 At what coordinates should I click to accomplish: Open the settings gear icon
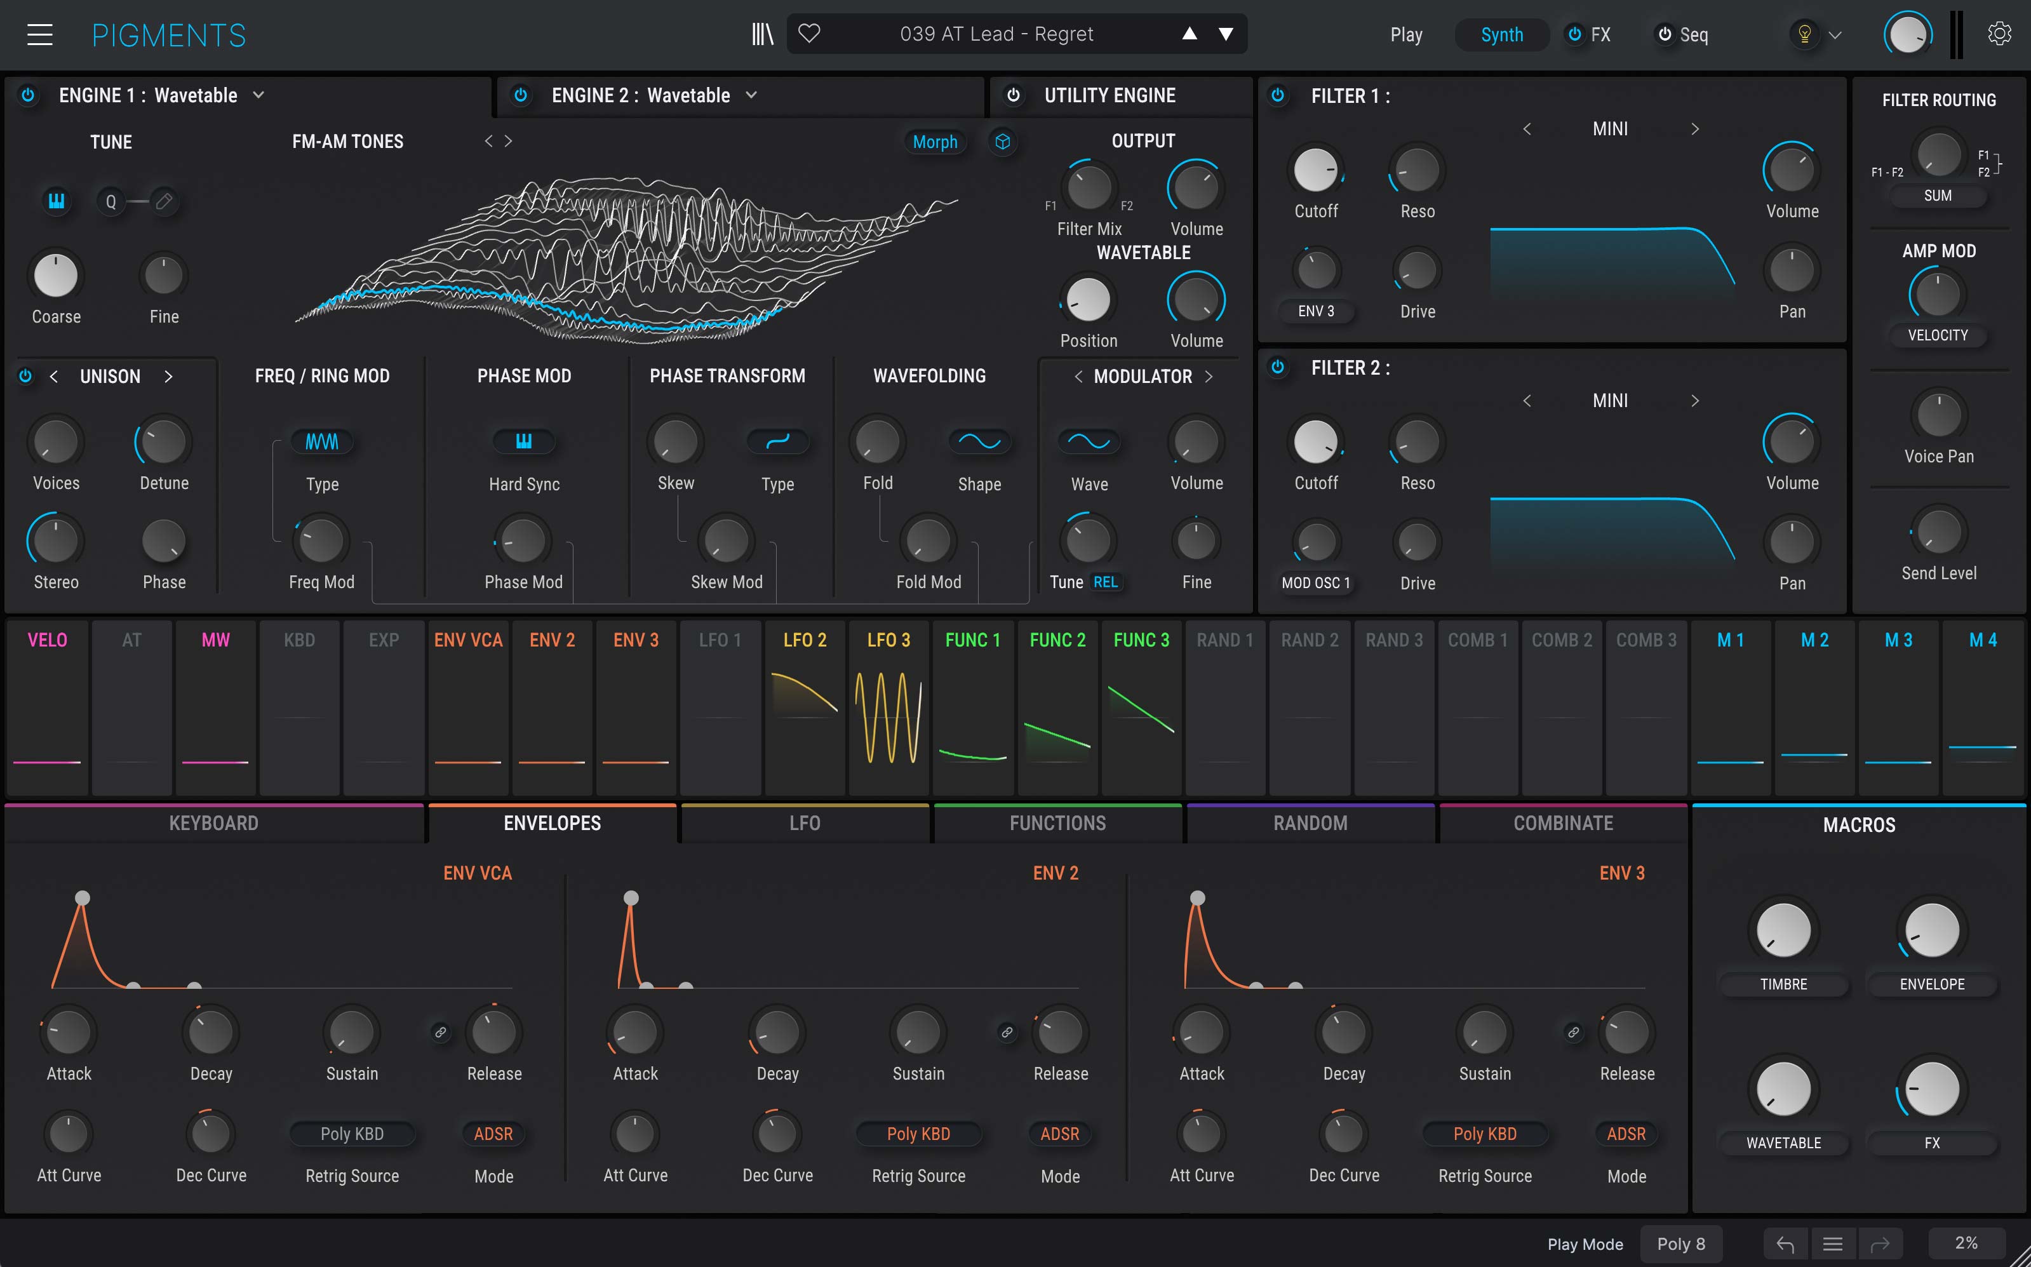(x=1999, y=34)
